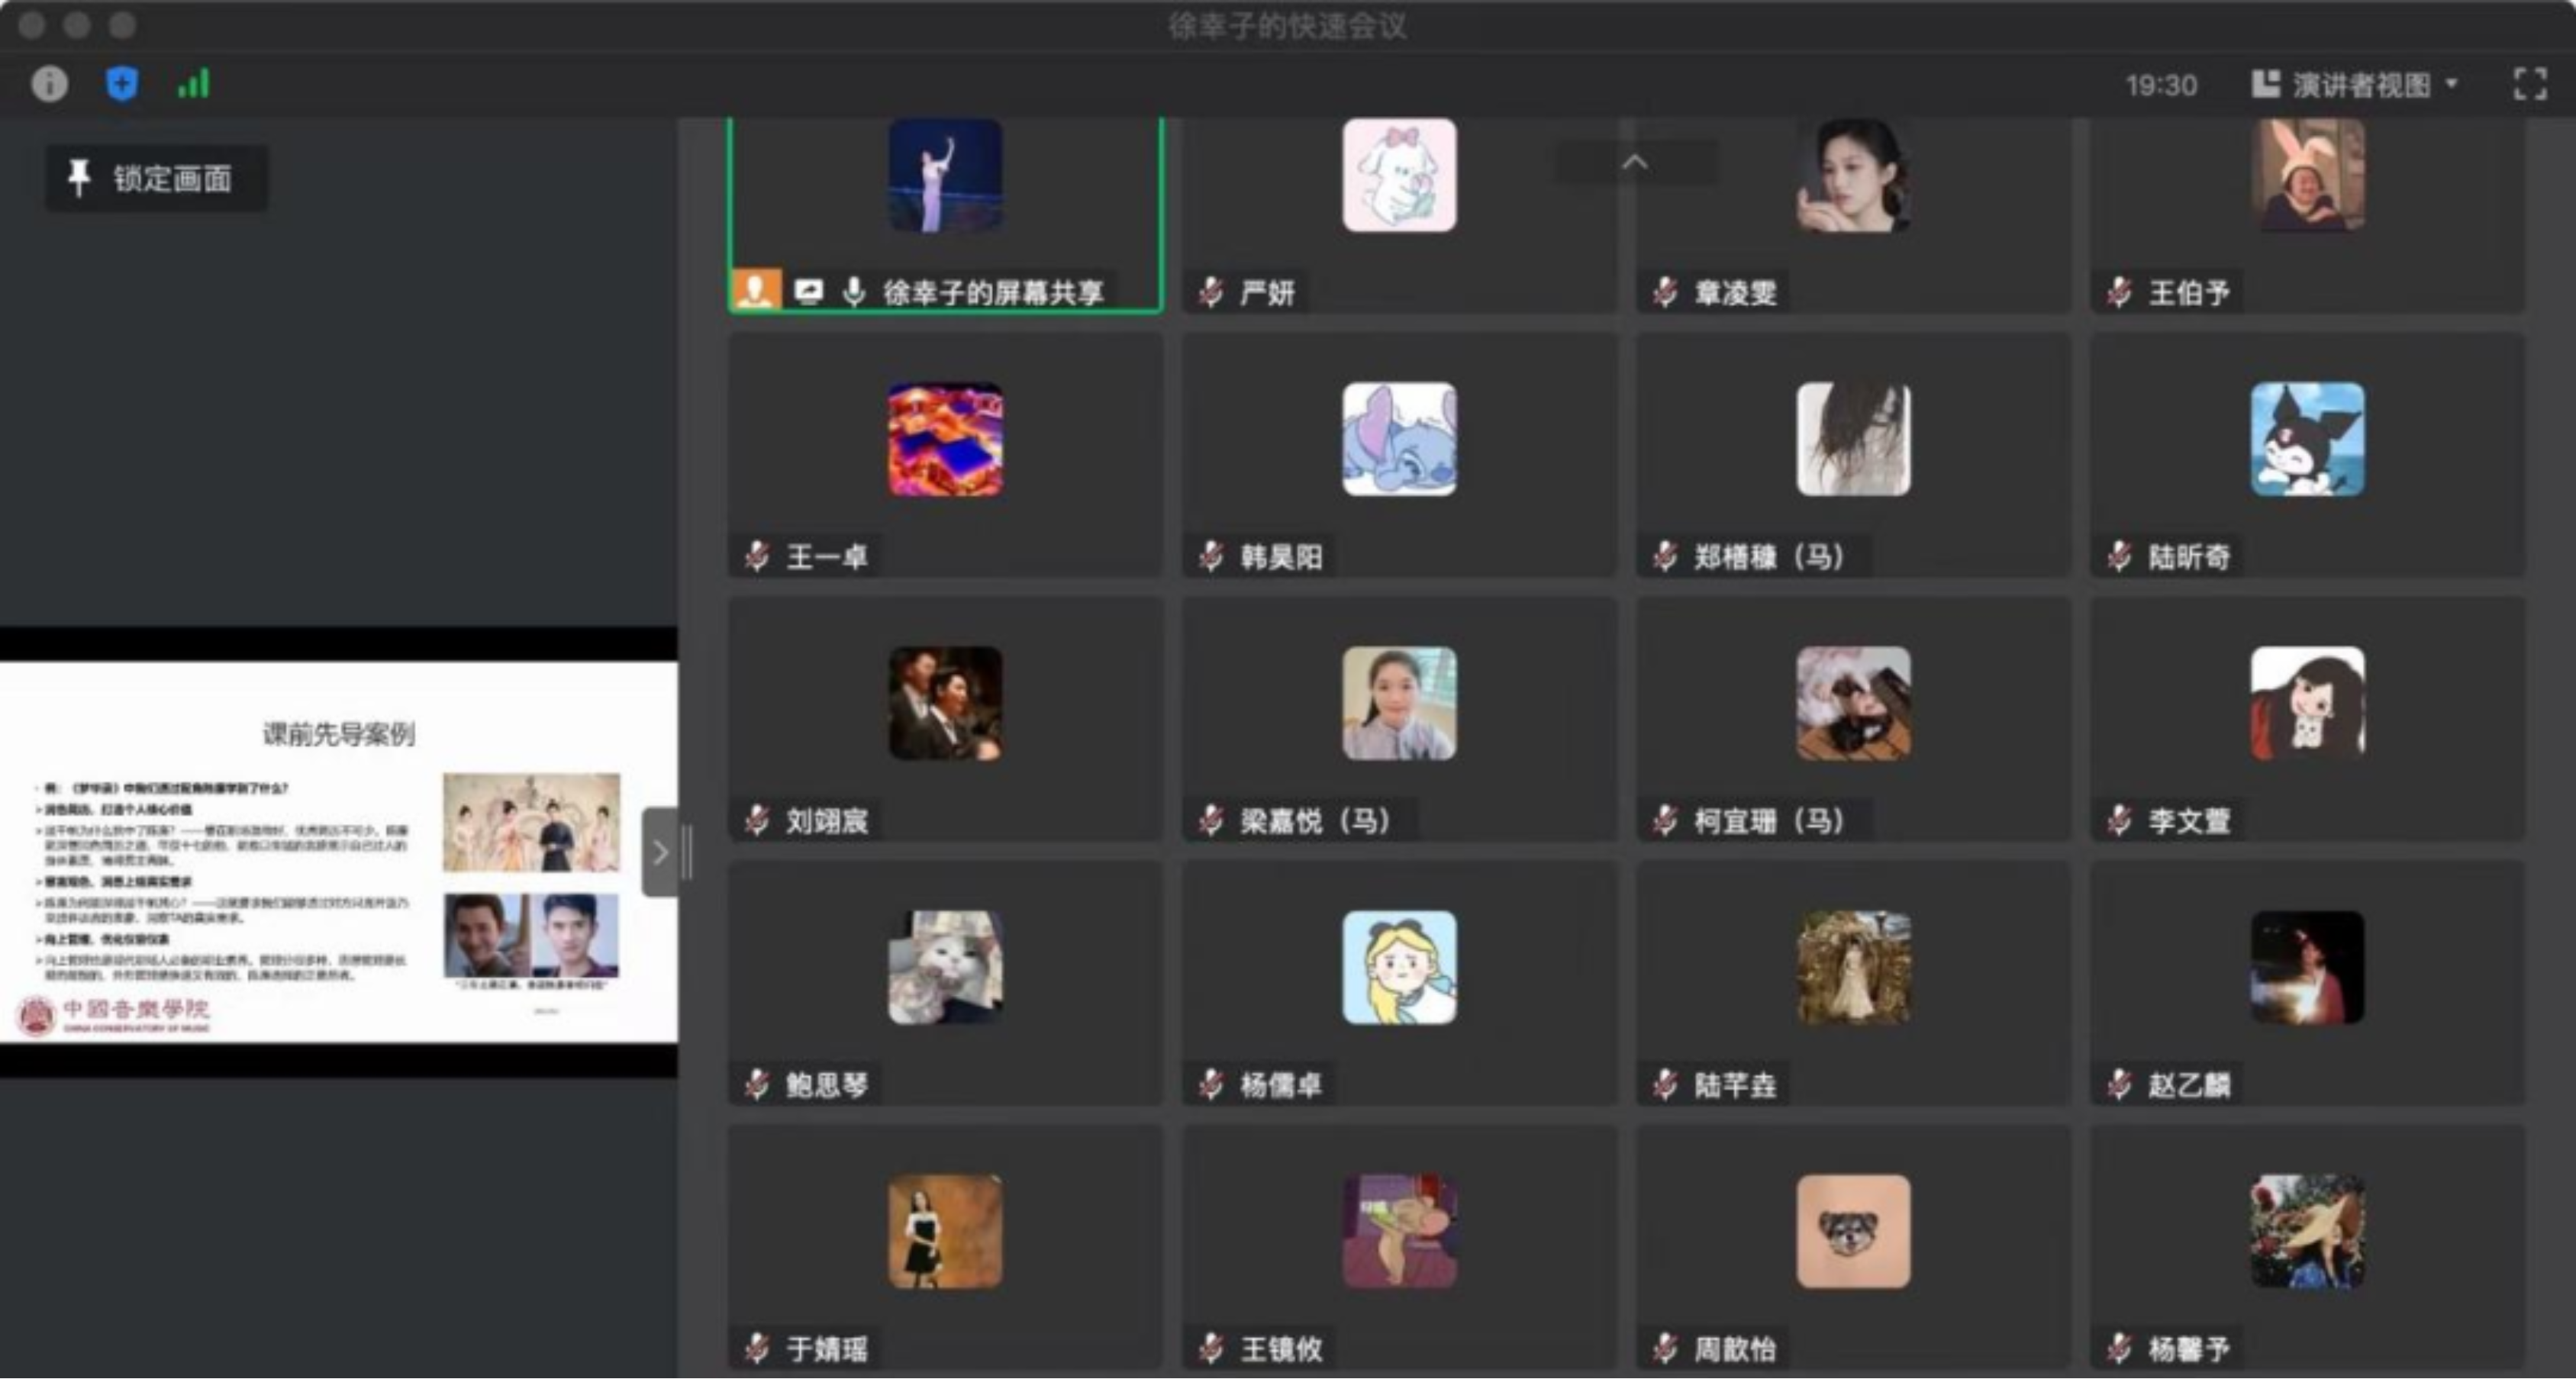This screenshot has width=2576, height=1379.
Task: Click muted mic icon next to 杨馨予
Action: [2119, 1348]
